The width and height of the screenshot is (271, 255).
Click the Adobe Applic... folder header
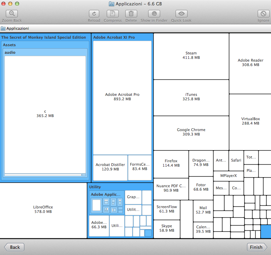click(x=106, y=194)
